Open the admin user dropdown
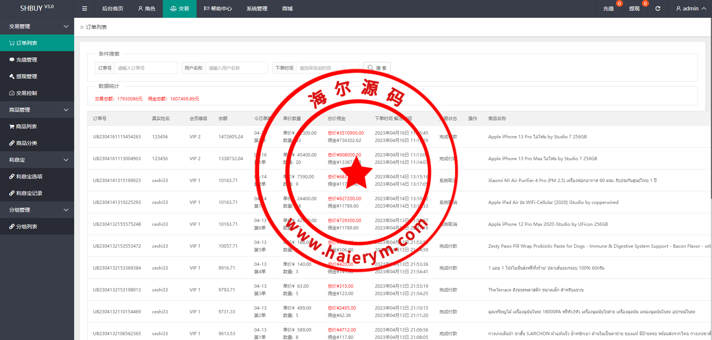 coord(690,9)
